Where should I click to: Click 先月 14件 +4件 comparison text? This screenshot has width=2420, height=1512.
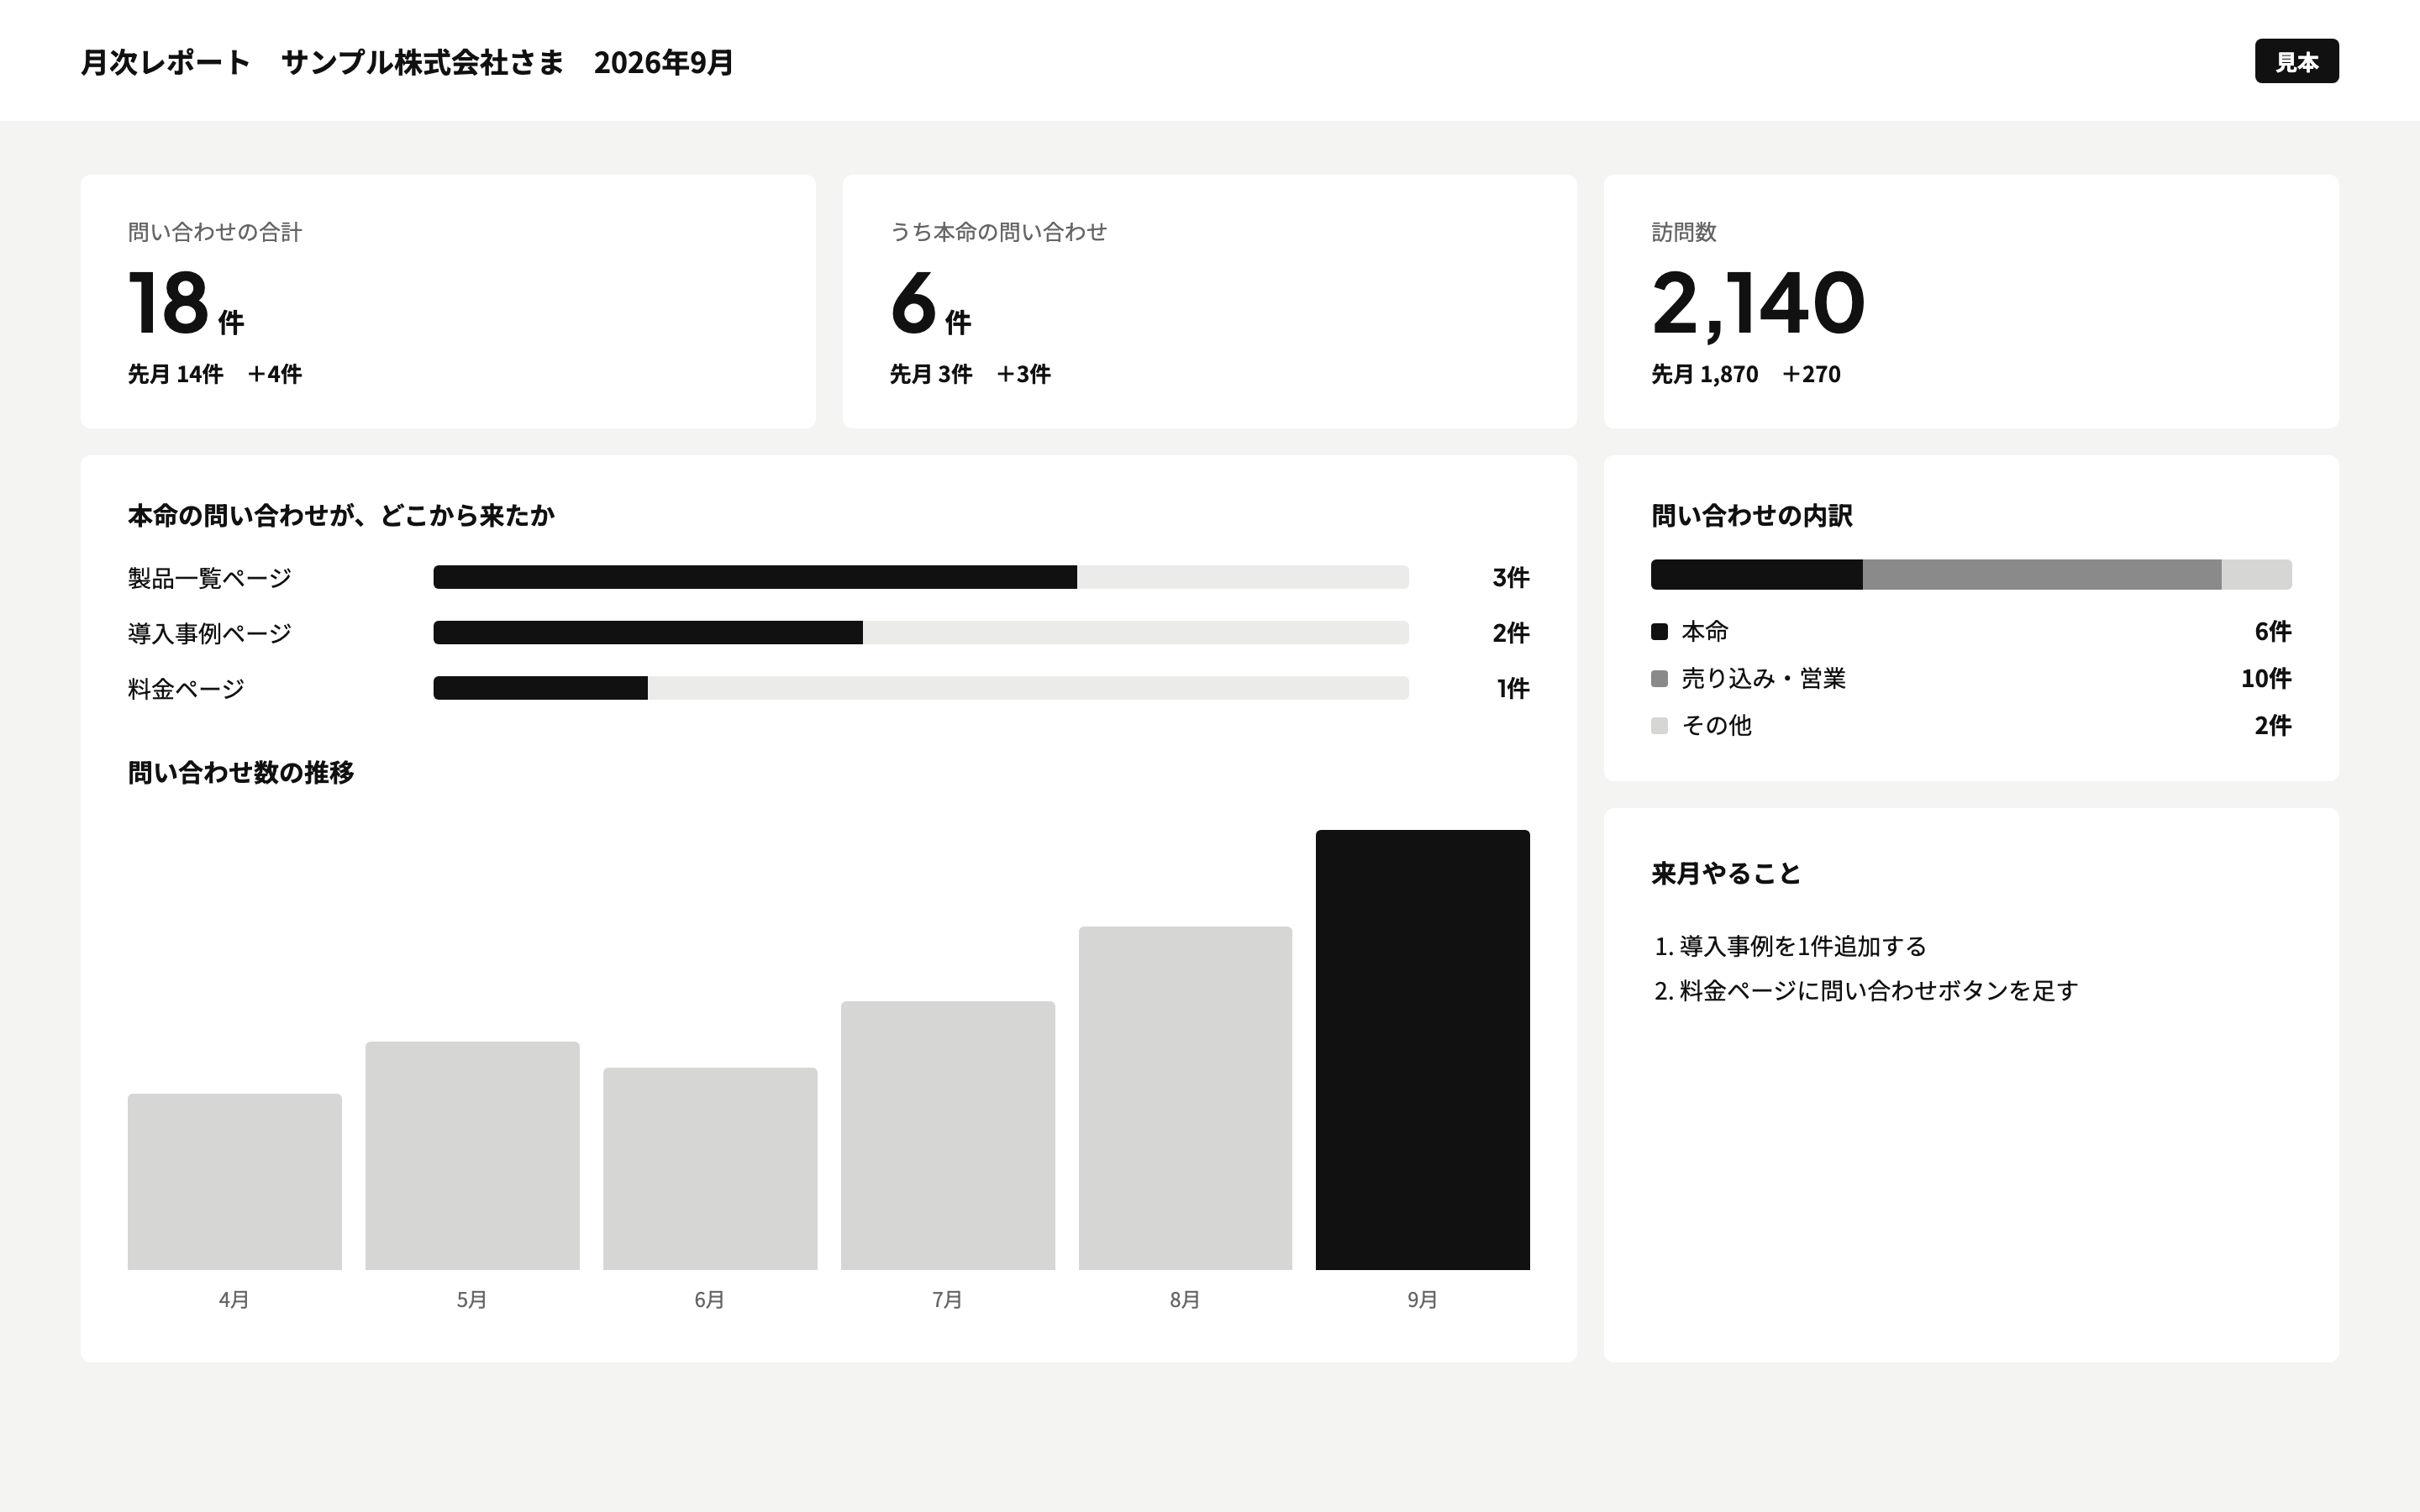(214, 374)
